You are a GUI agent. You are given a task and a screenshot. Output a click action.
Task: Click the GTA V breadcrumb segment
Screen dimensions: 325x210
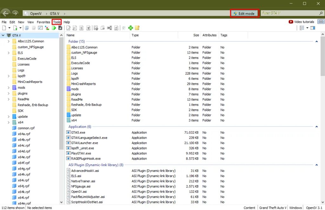[55, 13]
